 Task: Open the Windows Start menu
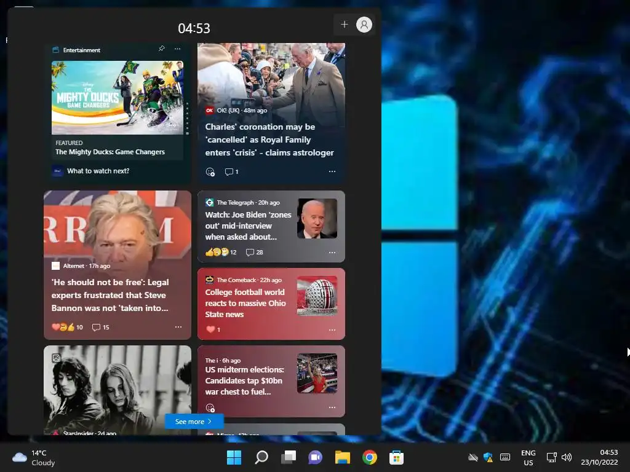pos(234,457)
